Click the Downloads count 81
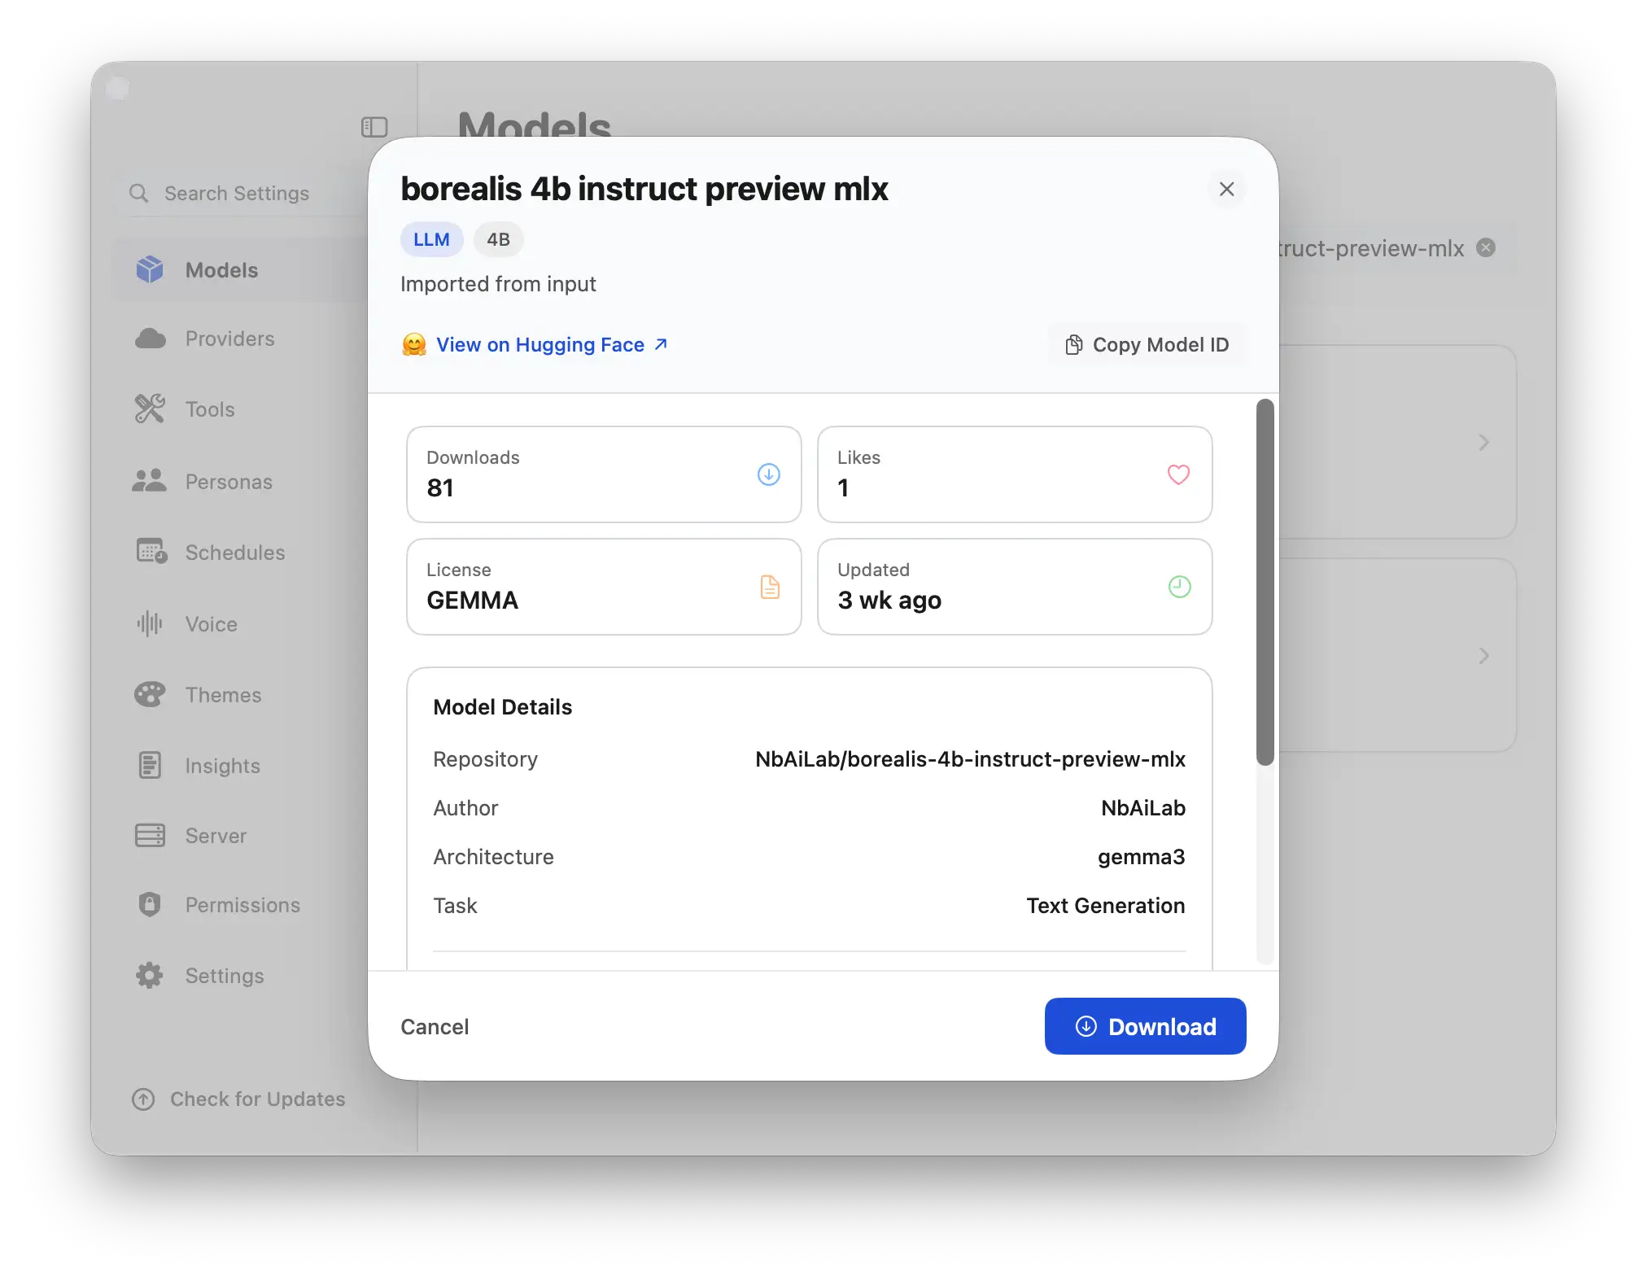This screenshot has width=1647, height=1276. pyautogui.click(x=440, y=487)
